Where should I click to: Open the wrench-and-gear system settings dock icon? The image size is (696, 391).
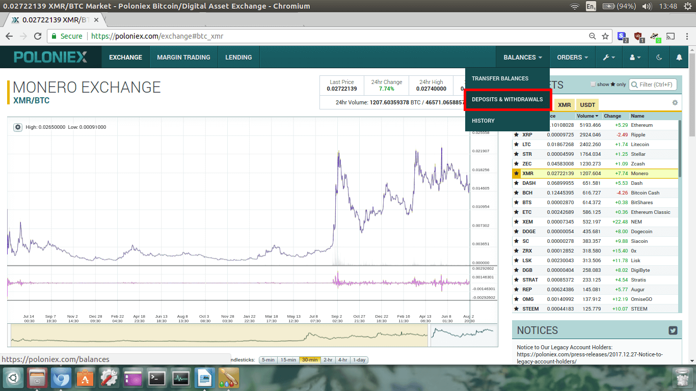[109, 379]
